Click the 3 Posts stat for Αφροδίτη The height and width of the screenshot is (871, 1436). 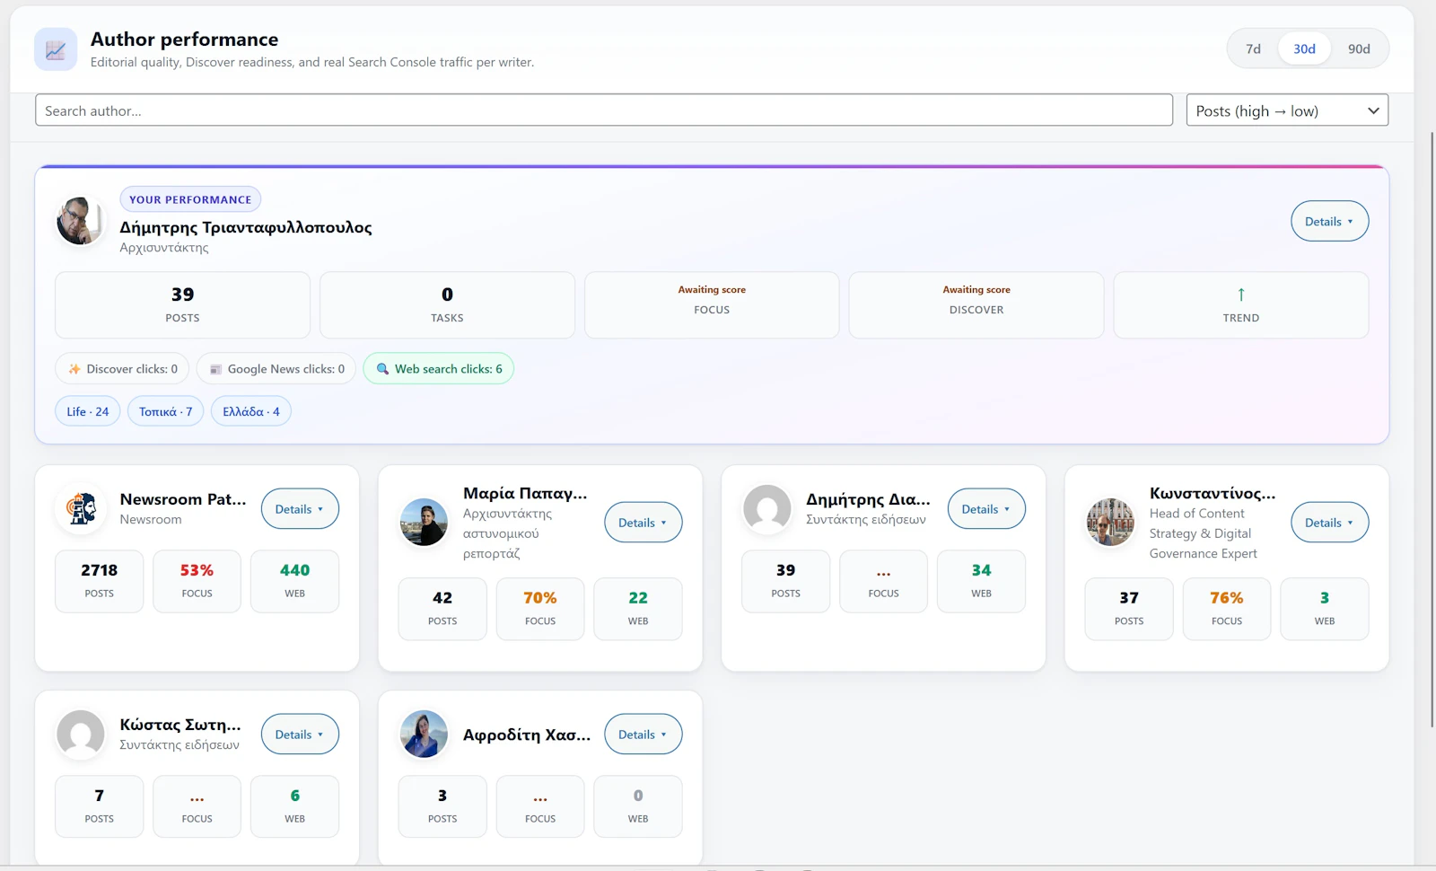442,806
